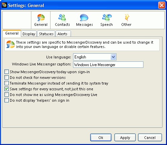Open the Contacts settings category
167x145 pixels.
pos(62,20)
